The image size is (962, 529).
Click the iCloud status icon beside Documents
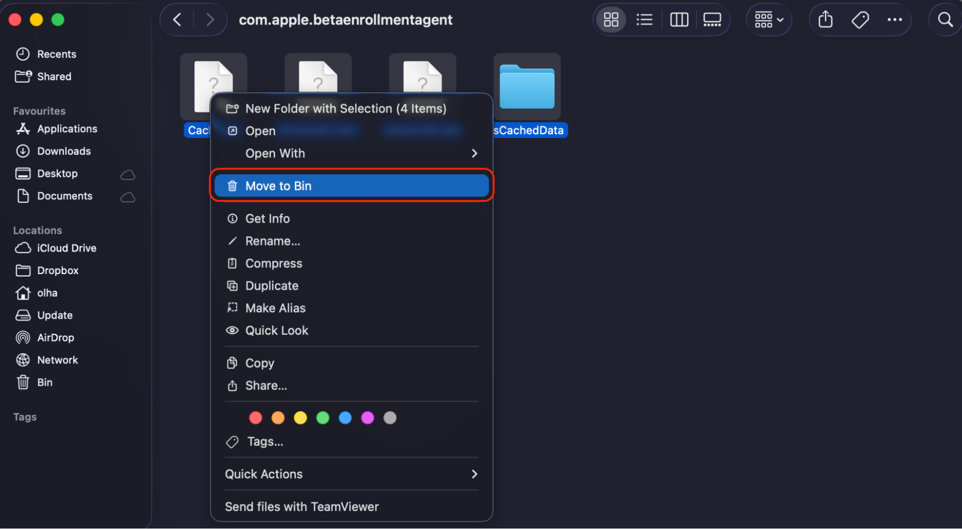(128, 197)
